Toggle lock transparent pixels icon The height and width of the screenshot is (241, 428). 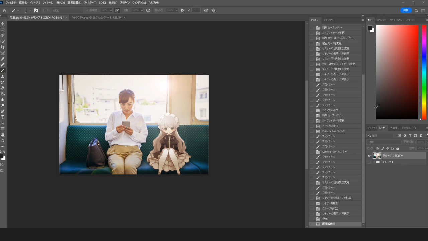click(x=378, y=148)
